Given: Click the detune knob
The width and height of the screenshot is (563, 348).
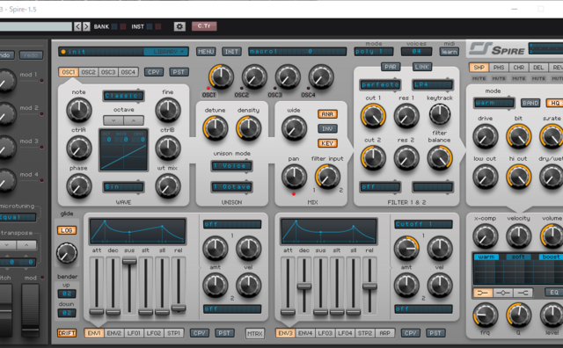Looking at the screenshot, I should click(216, 128).
